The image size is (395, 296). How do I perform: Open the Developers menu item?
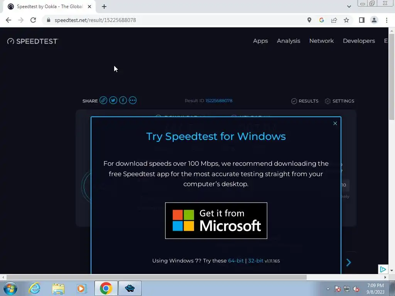[x=359, y=41]
